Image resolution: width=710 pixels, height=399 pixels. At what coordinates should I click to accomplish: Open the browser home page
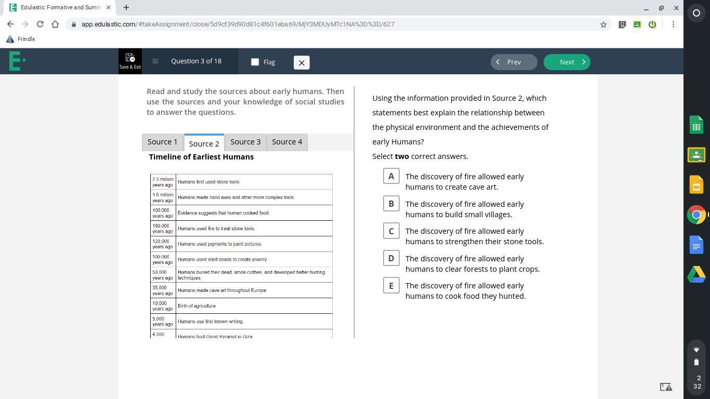coord(55,24)
